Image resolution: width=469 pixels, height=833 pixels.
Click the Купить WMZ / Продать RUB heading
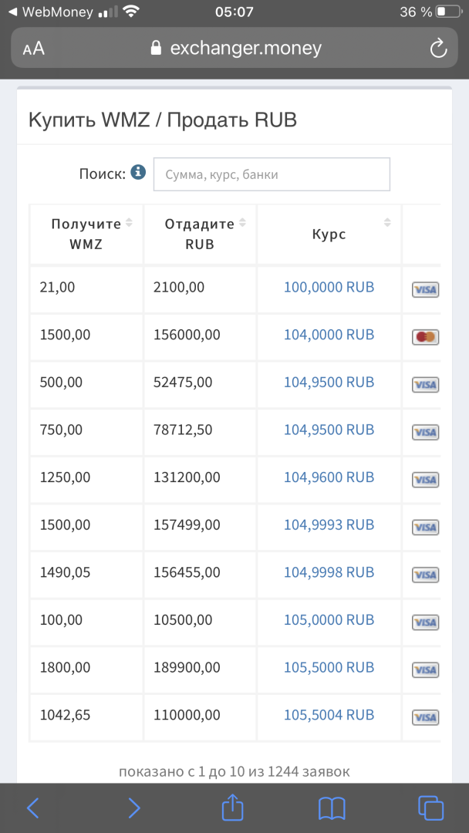coord(163,120)
